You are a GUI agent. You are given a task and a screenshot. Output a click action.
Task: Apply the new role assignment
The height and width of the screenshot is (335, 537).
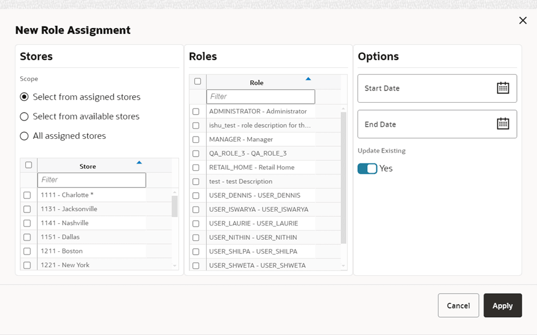[x=503, y=305]
